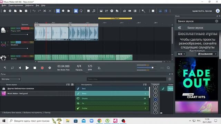The height and width of the screenshot is (124, 221).
Task: Undo the last action
Action: (x=34, y=11)
